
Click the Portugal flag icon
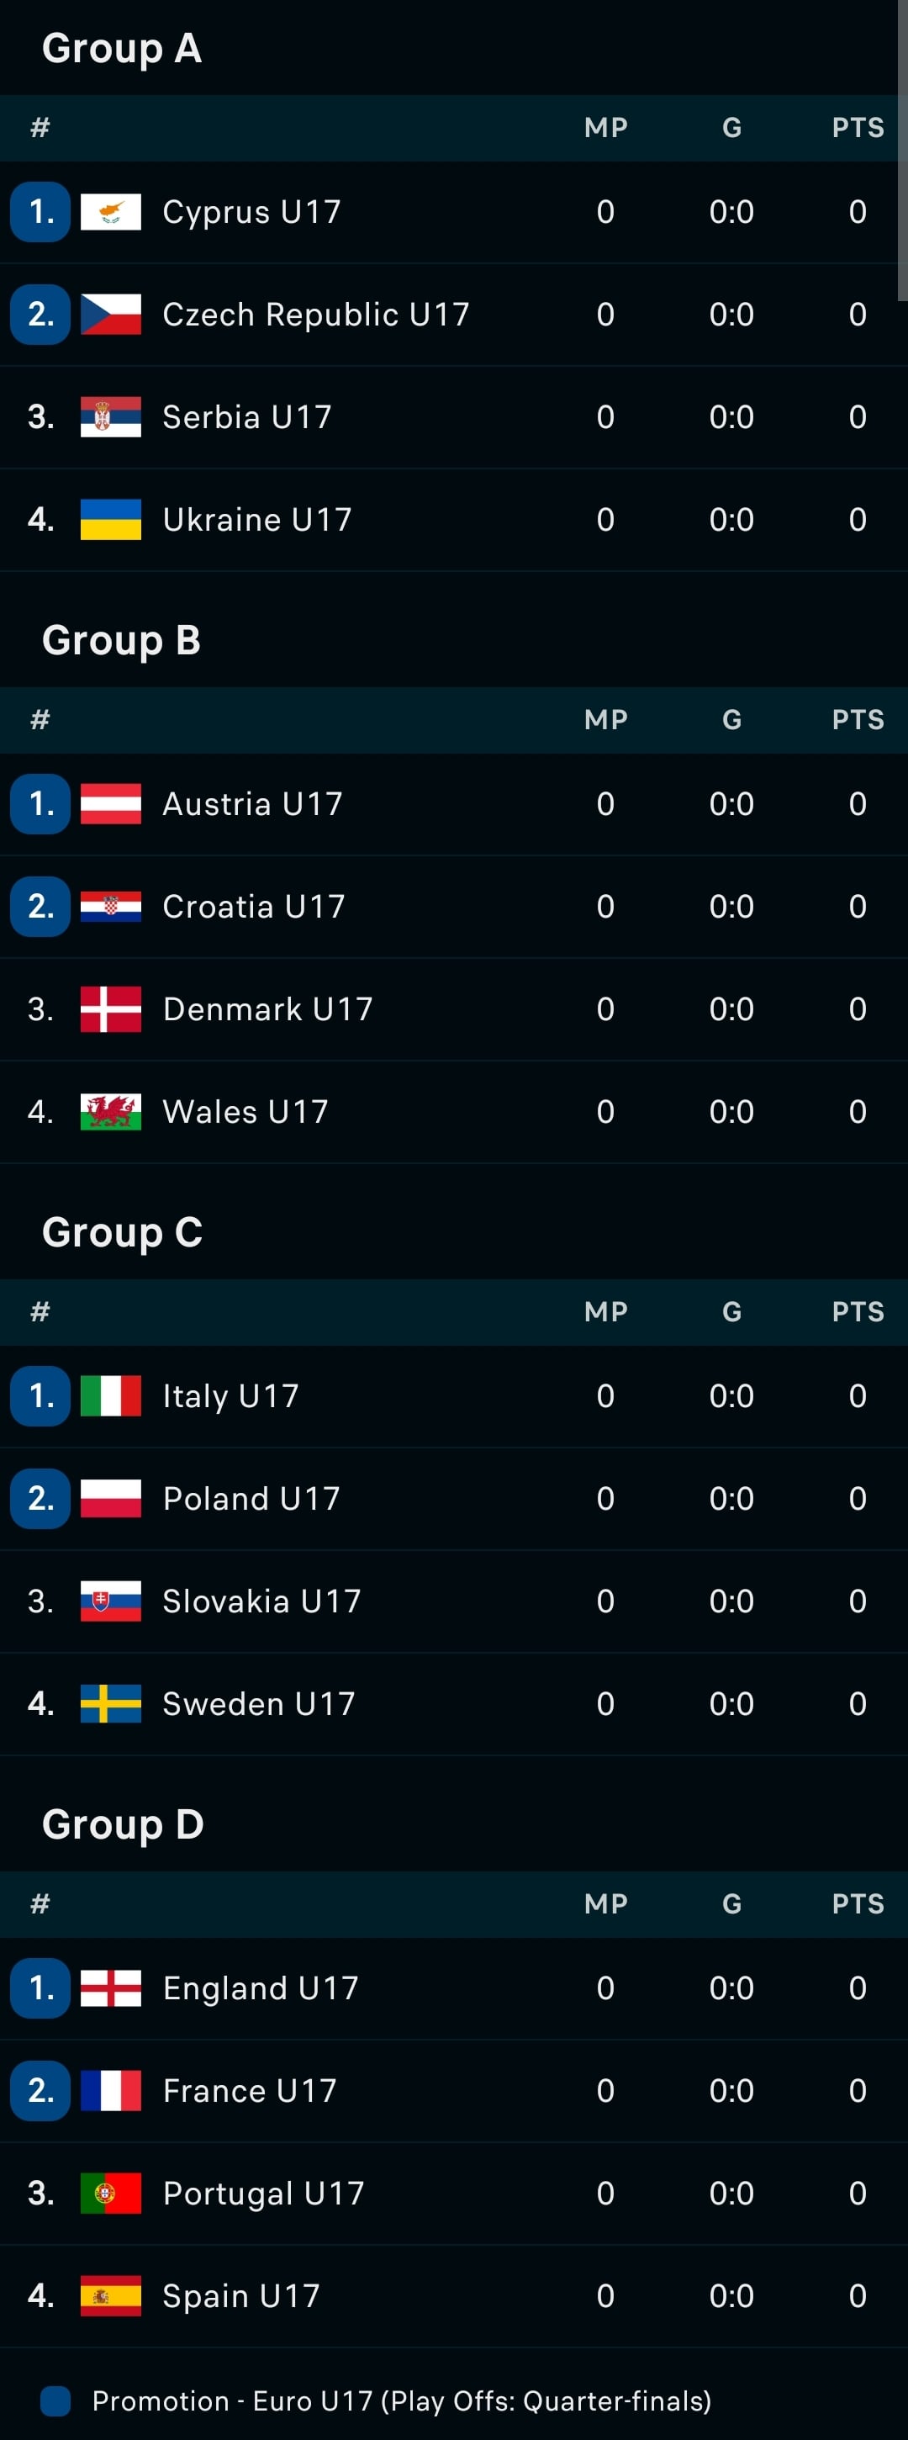pos(111,2193)
